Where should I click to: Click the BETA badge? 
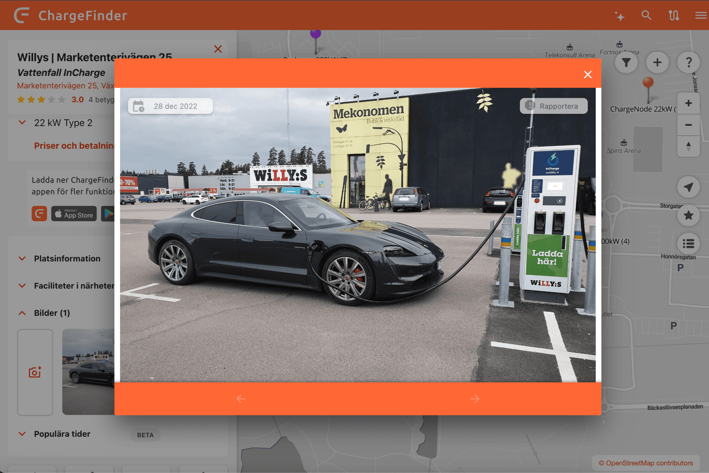(x=145, y=435)
